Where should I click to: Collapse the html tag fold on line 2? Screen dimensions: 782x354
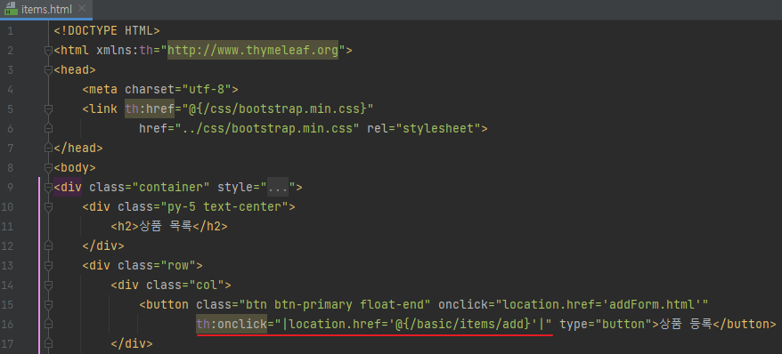click(48, 51)
